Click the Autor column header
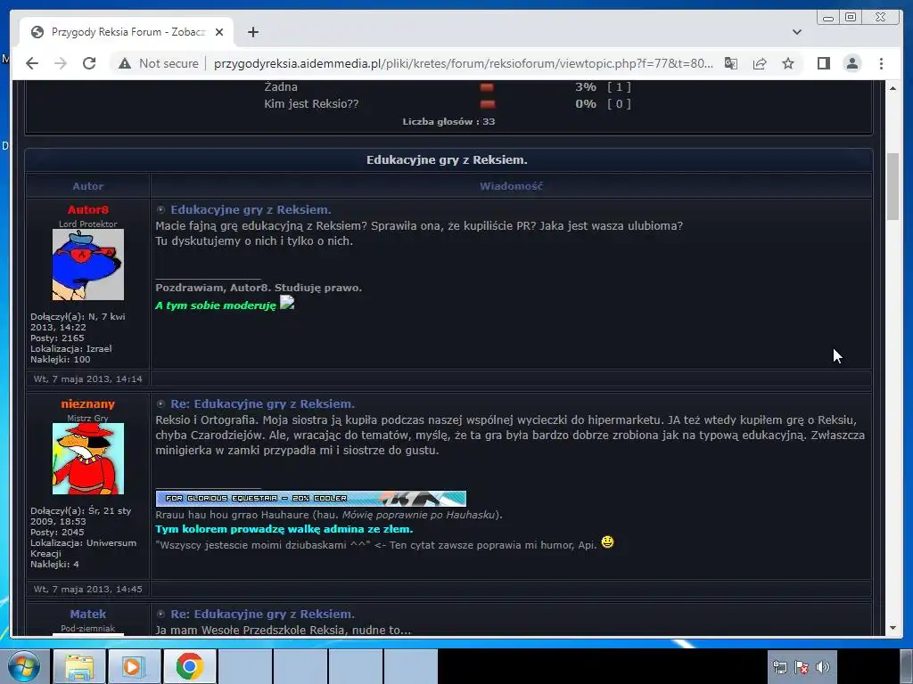913x684 pixels. [x=88, y=186]
